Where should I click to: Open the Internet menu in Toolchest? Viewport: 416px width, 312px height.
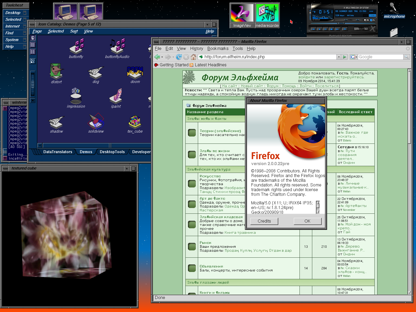pyautogui.click(x=16, y=26)
